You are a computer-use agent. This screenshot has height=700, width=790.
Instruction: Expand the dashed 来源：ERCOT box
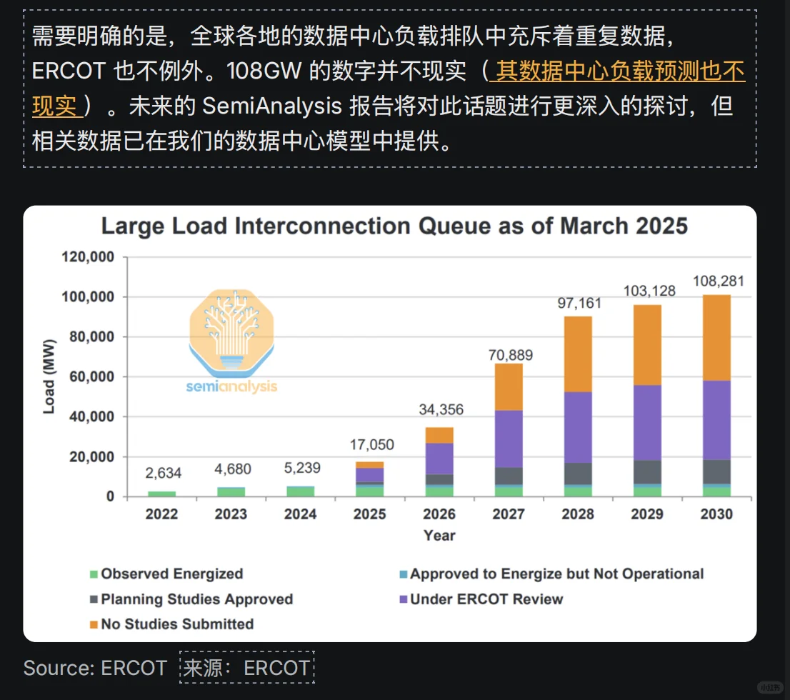(246, 668)
